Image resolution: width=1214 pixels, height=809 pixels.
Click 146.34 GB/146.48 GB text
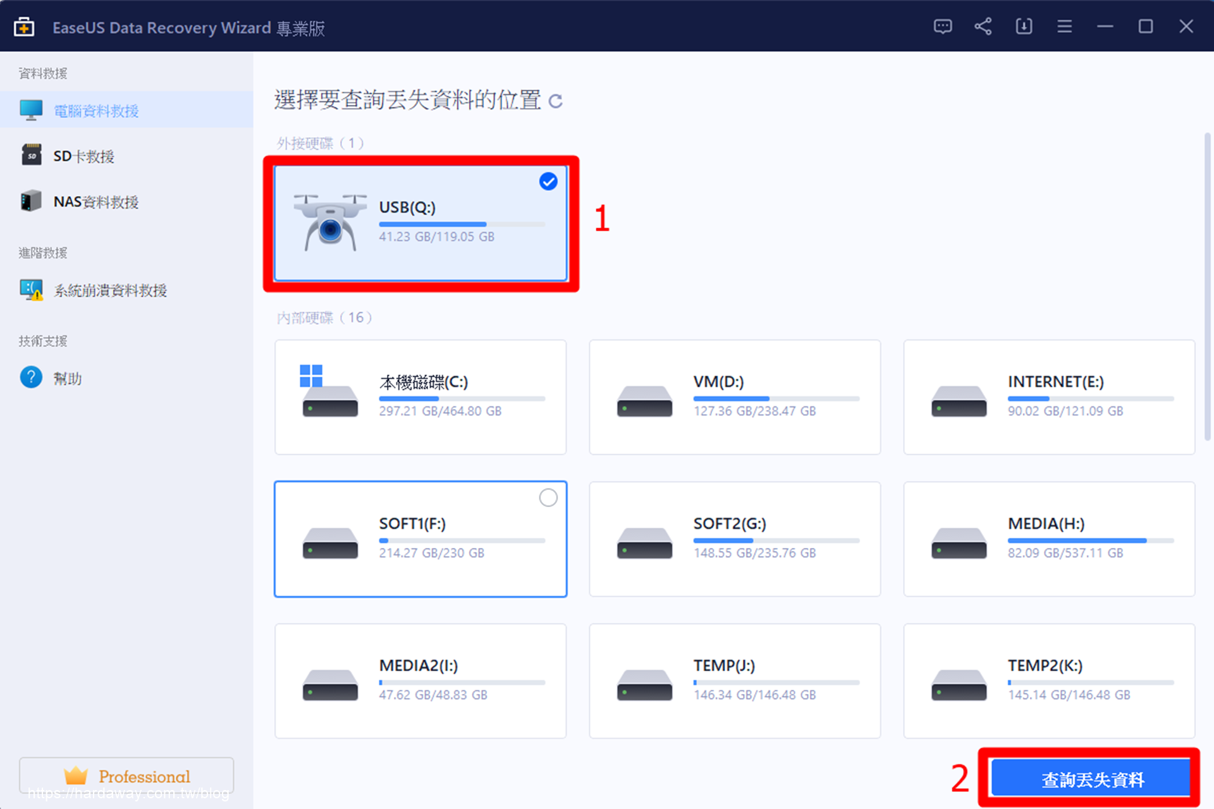754,695
